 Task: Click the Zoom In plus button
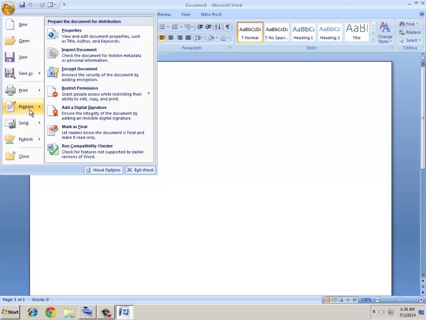(421, 300)
